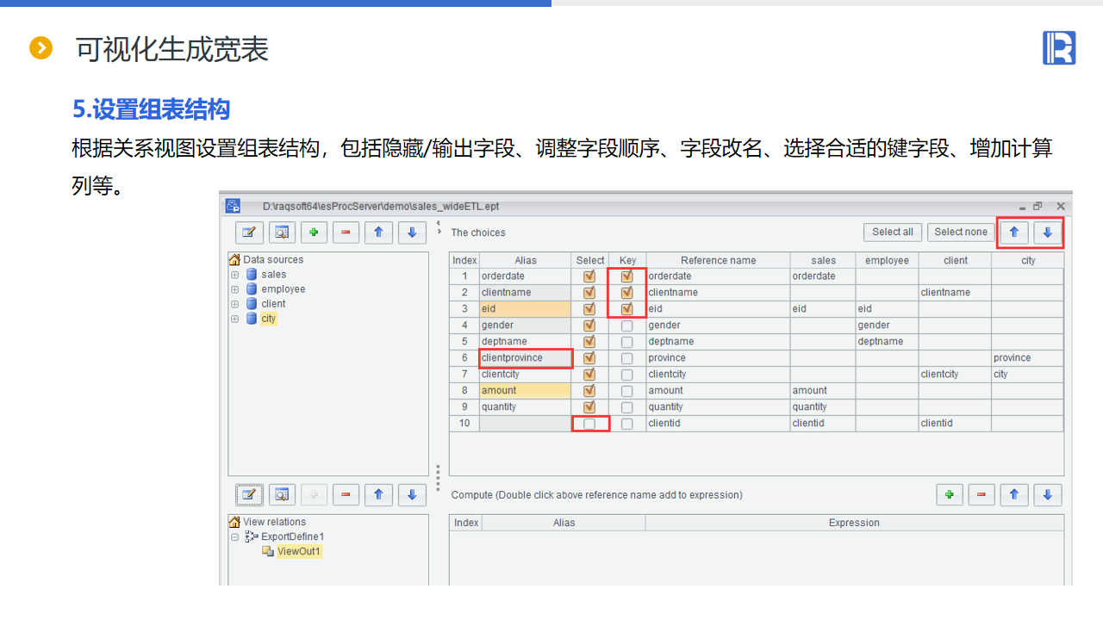The width and height of the screenshot is (1103, 620).
Task: Click the View relations home icon
Action: coord(234,522)
